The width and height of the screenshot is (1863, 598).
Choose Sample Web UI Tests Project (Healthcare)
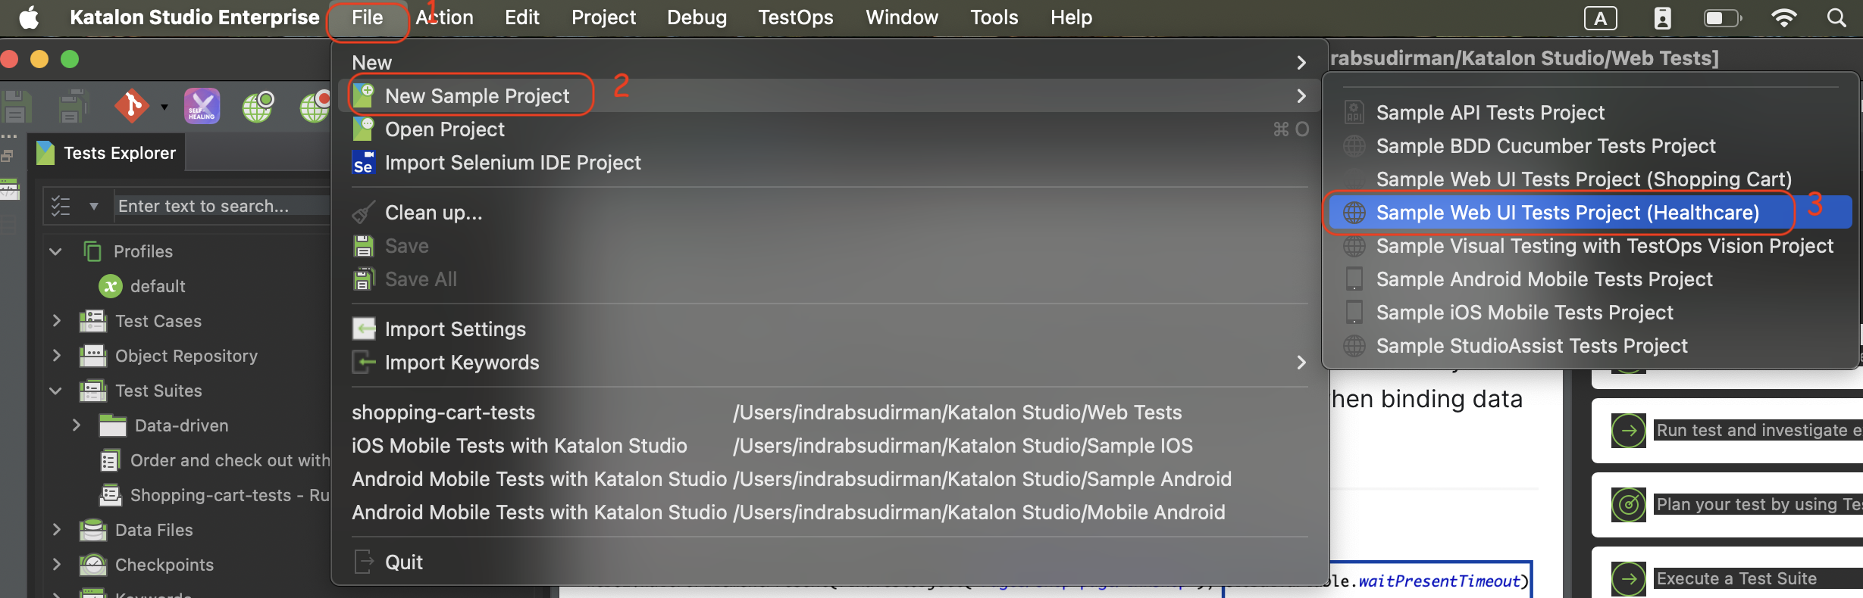coord(1590,213)
